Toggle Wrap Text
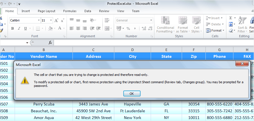 pos(107,20)
